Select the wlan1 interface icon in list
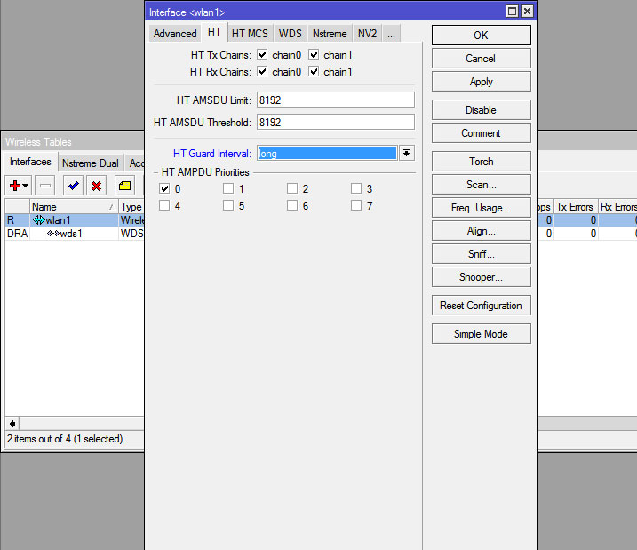 pos(38,220)
